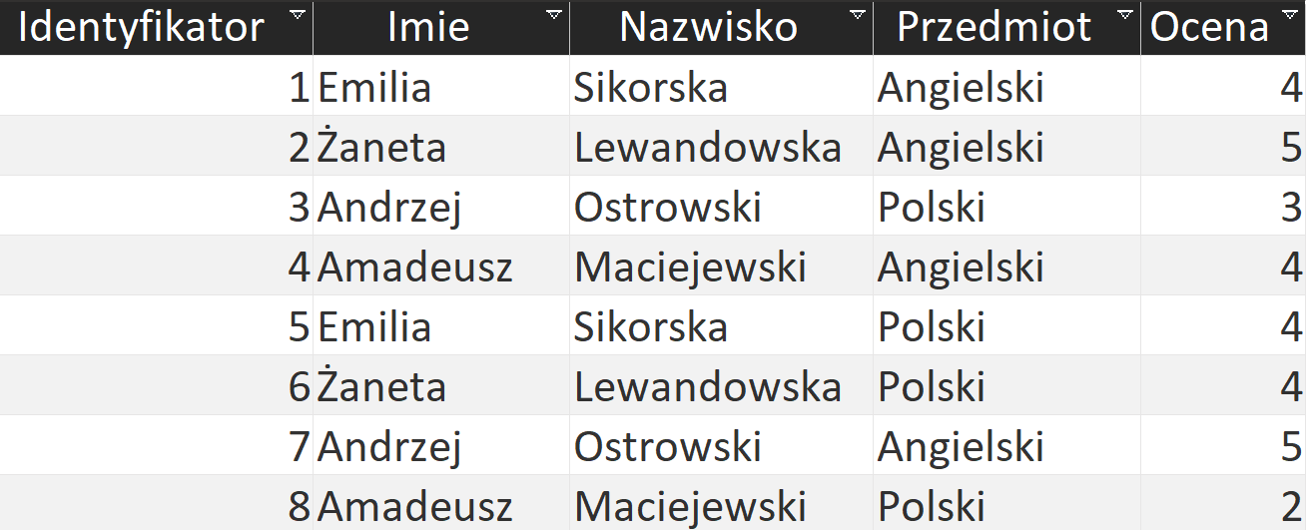Click the Ostrowski cell in row 7
Image resolution: width=1306 pixels, height=530 pixels.
pos(721,446)
